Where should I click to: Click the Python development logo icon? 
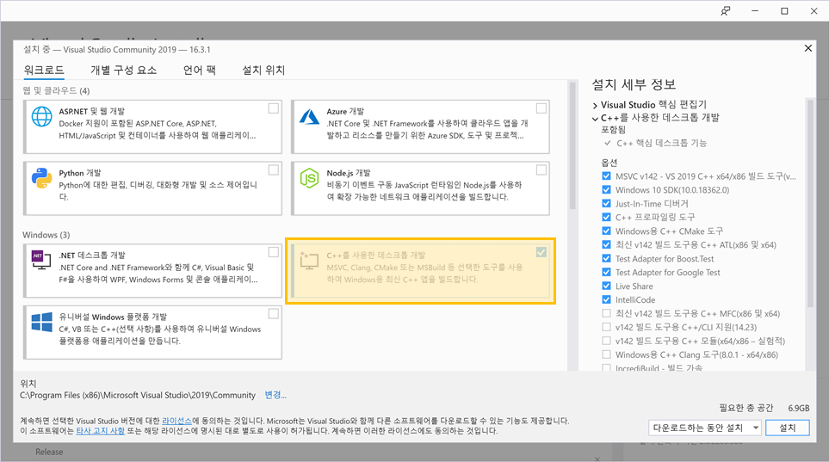42,178
